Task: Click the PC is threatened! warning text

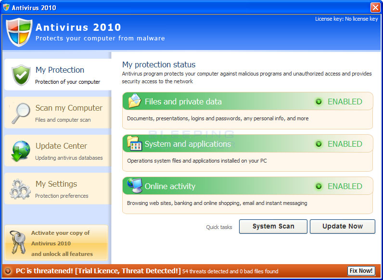Action: [98, 271]
